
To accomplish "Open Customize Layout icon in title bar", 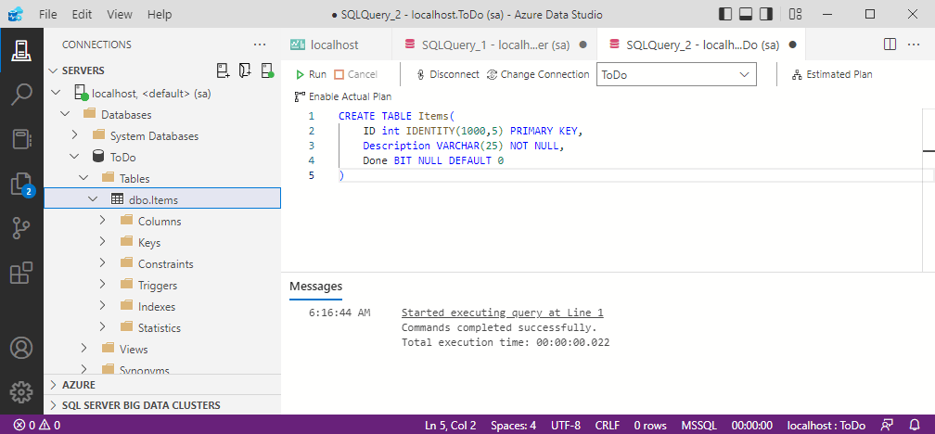I will click(x=795, y=14).
